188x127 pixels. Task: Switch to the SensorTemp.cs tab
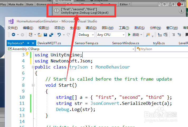click(x=87, y=43)
